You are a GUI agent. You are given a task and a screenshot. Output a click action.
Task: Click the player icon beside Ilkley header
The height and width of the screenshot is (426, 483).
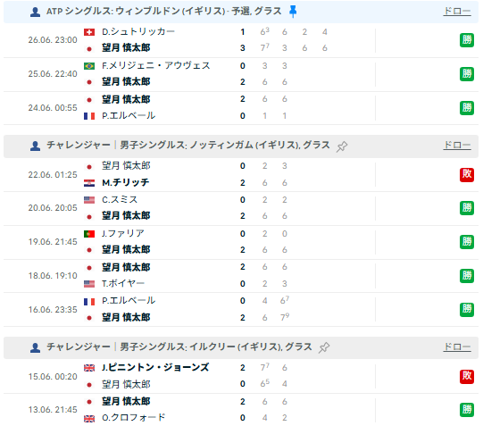[x=35, y=347]
